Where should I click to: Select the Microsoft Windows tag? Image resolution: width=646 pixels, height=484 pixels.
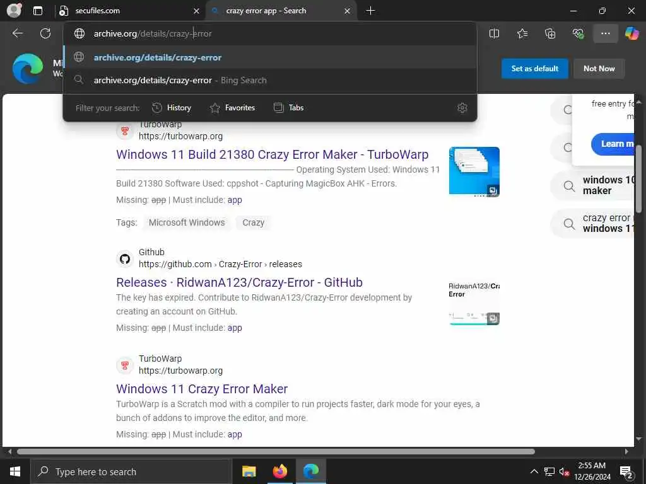coord(187,222)
